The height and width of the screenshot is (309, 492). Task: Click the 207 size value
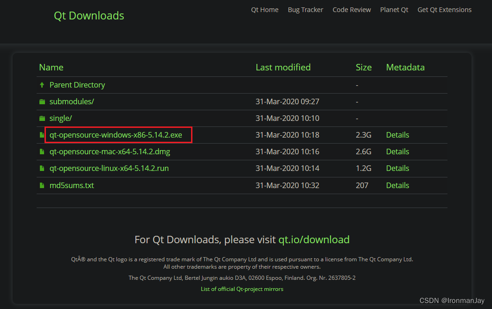362,185
